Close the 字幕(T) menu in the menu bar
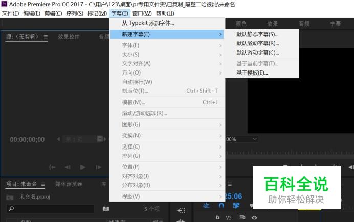This screenshot has height=222, width=354. click(x=120, y=13)
